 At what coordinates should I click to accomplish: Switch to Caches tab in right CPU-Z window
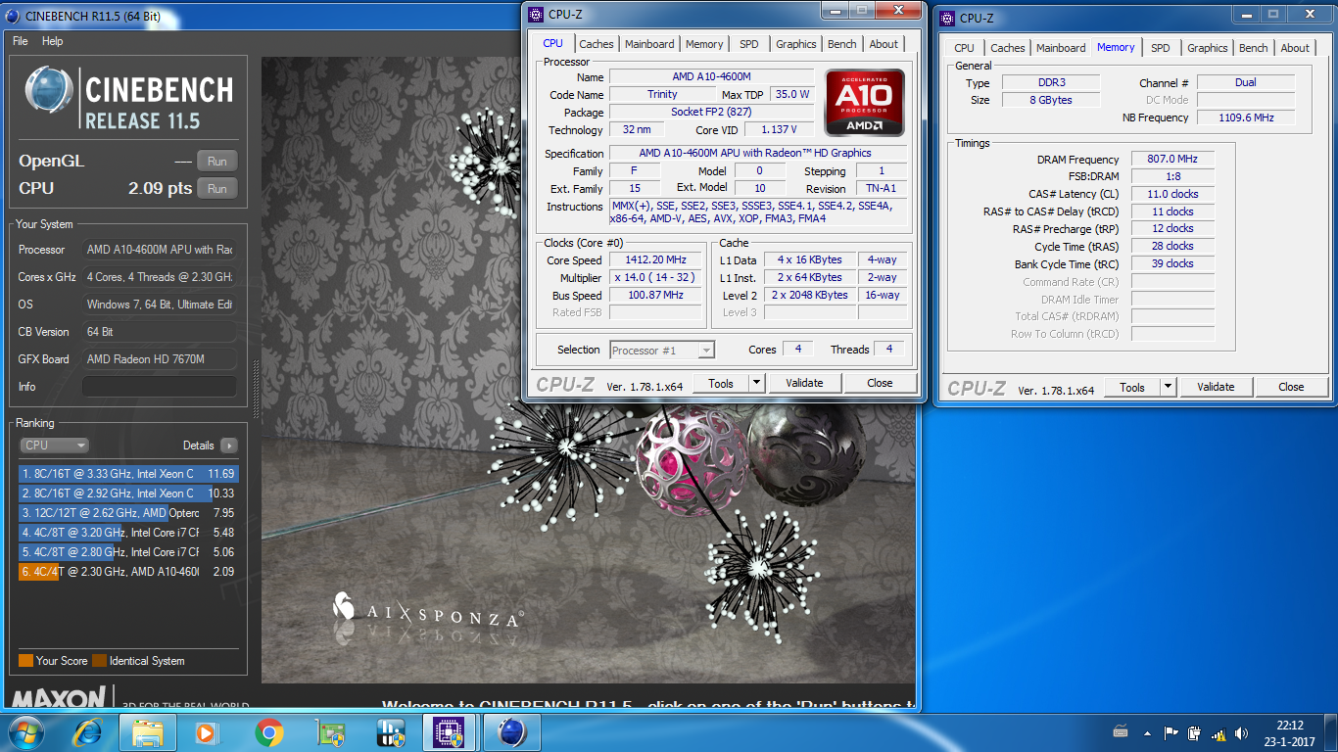(1008, 48)
